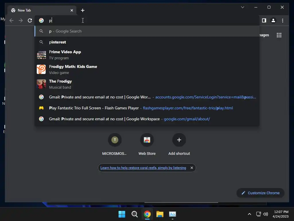
Task: Open the clock showing 12:07 PM
Action: (281, 214)
